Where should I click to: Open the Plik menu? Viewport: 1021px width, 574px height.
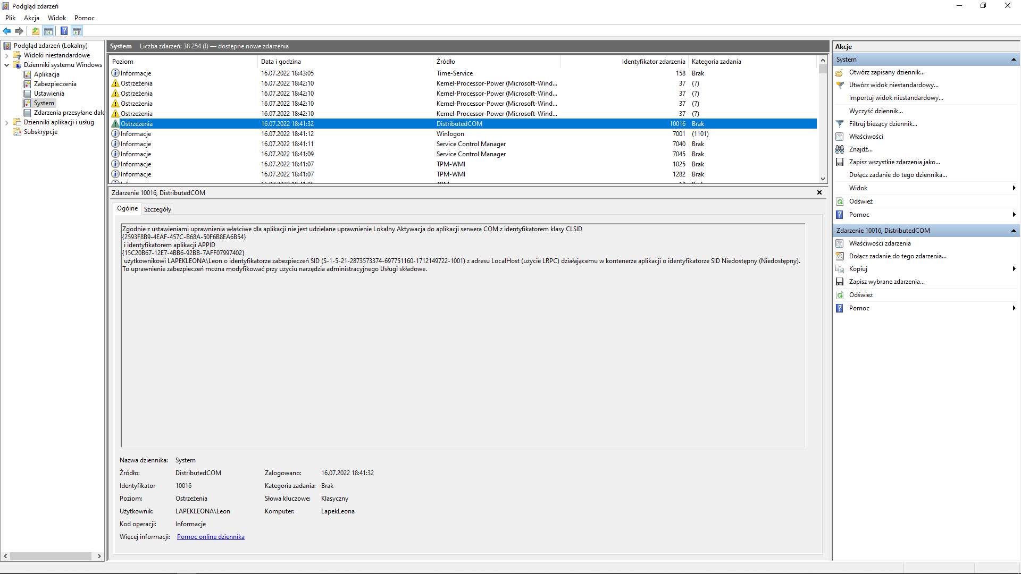(10, 18)
